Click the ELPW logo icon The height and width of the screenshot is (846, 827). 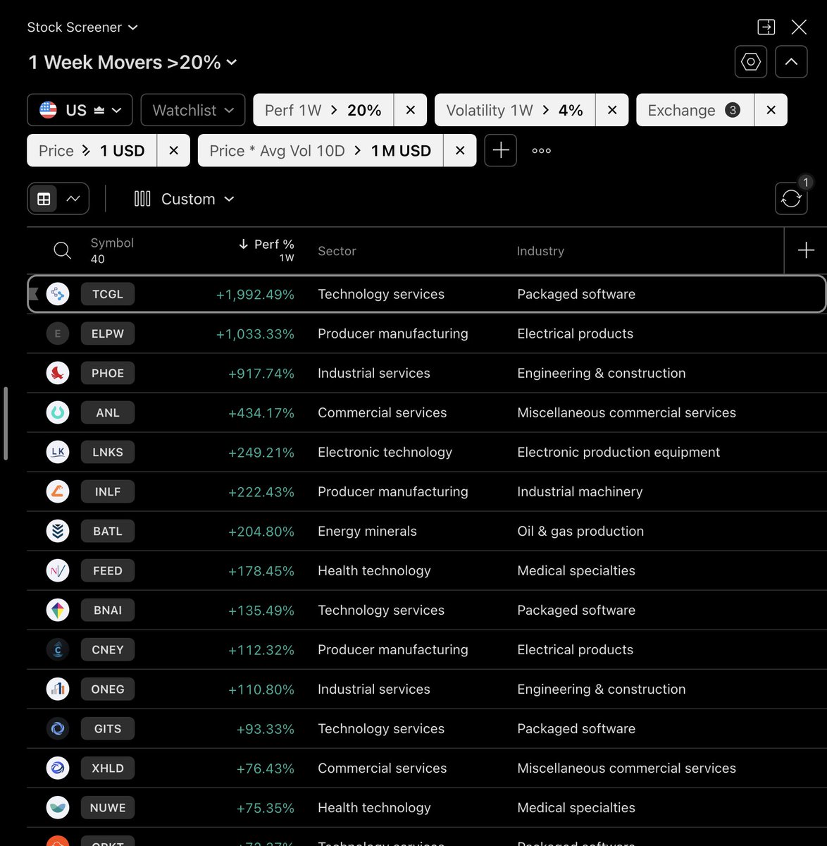click(58, 333)
